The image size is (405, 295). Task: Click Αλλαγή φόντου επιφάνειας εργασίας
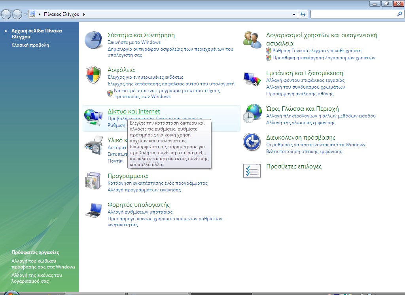(305, 80)
